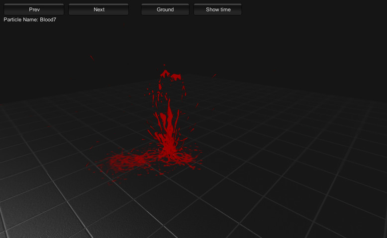This screenshot has height=238, width=387.
Task: Click the central blood spout column
Action: click(169, 128)
